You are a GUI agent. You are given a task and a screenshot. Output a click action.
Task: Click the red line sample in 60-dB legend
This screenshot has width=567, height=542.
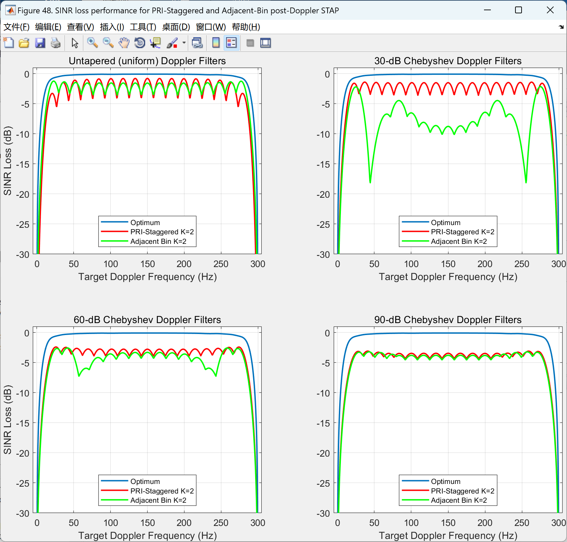[114, 490]
